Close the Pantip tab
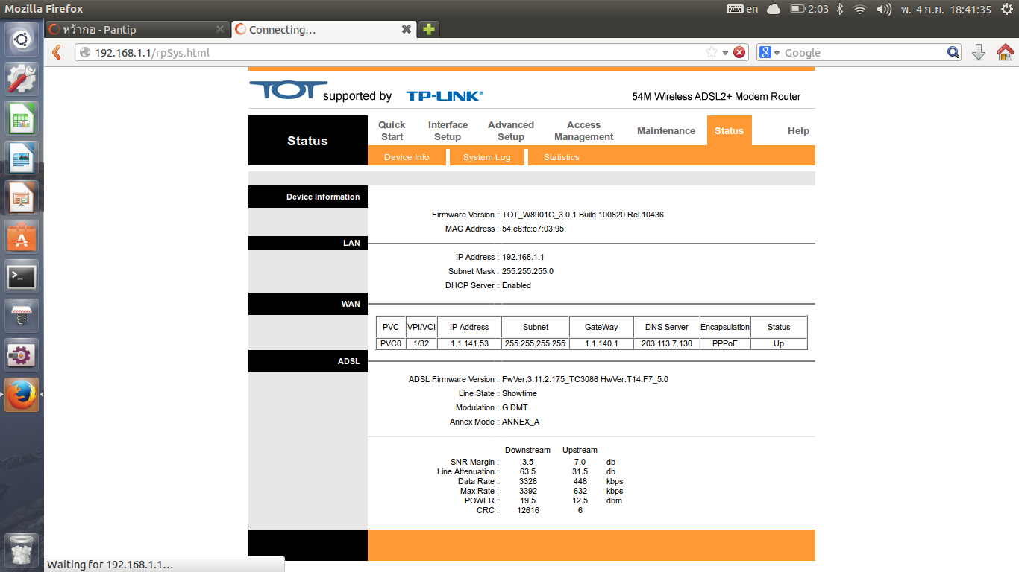This screenshot has height=572, width=1019. pos(220,29)
